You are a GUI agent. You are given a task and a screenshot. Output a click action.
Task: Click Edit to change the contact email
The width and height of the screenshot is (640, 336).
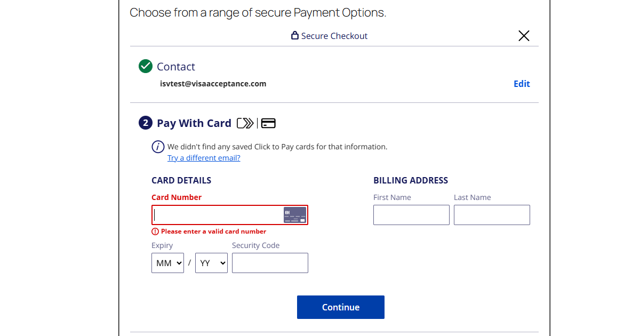coord(522,84)
